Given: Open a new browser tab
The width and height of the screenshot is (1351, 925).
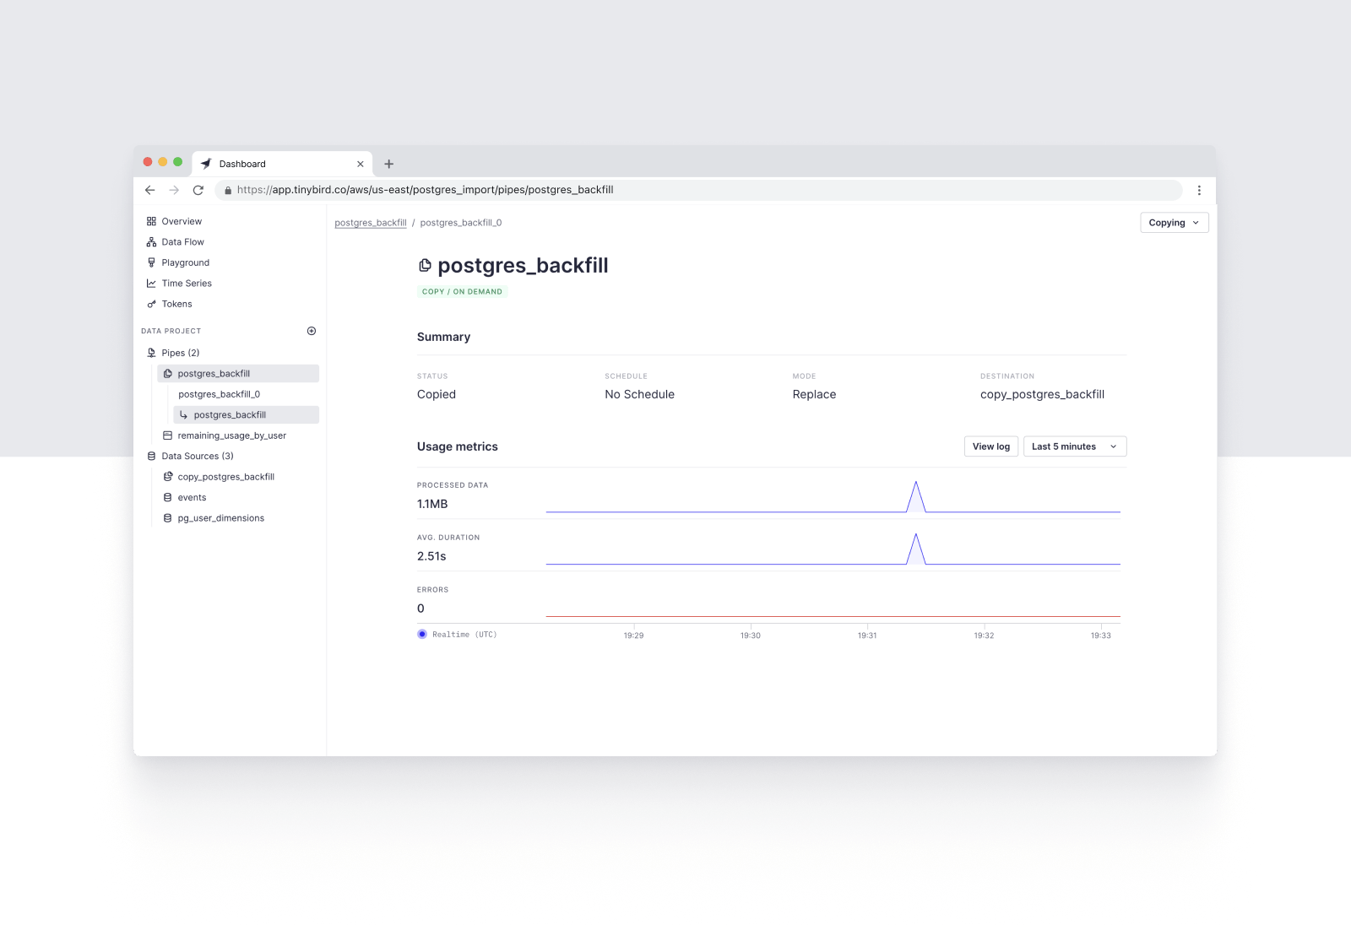Looking at the screenshot, I should (x=389, y=164).
